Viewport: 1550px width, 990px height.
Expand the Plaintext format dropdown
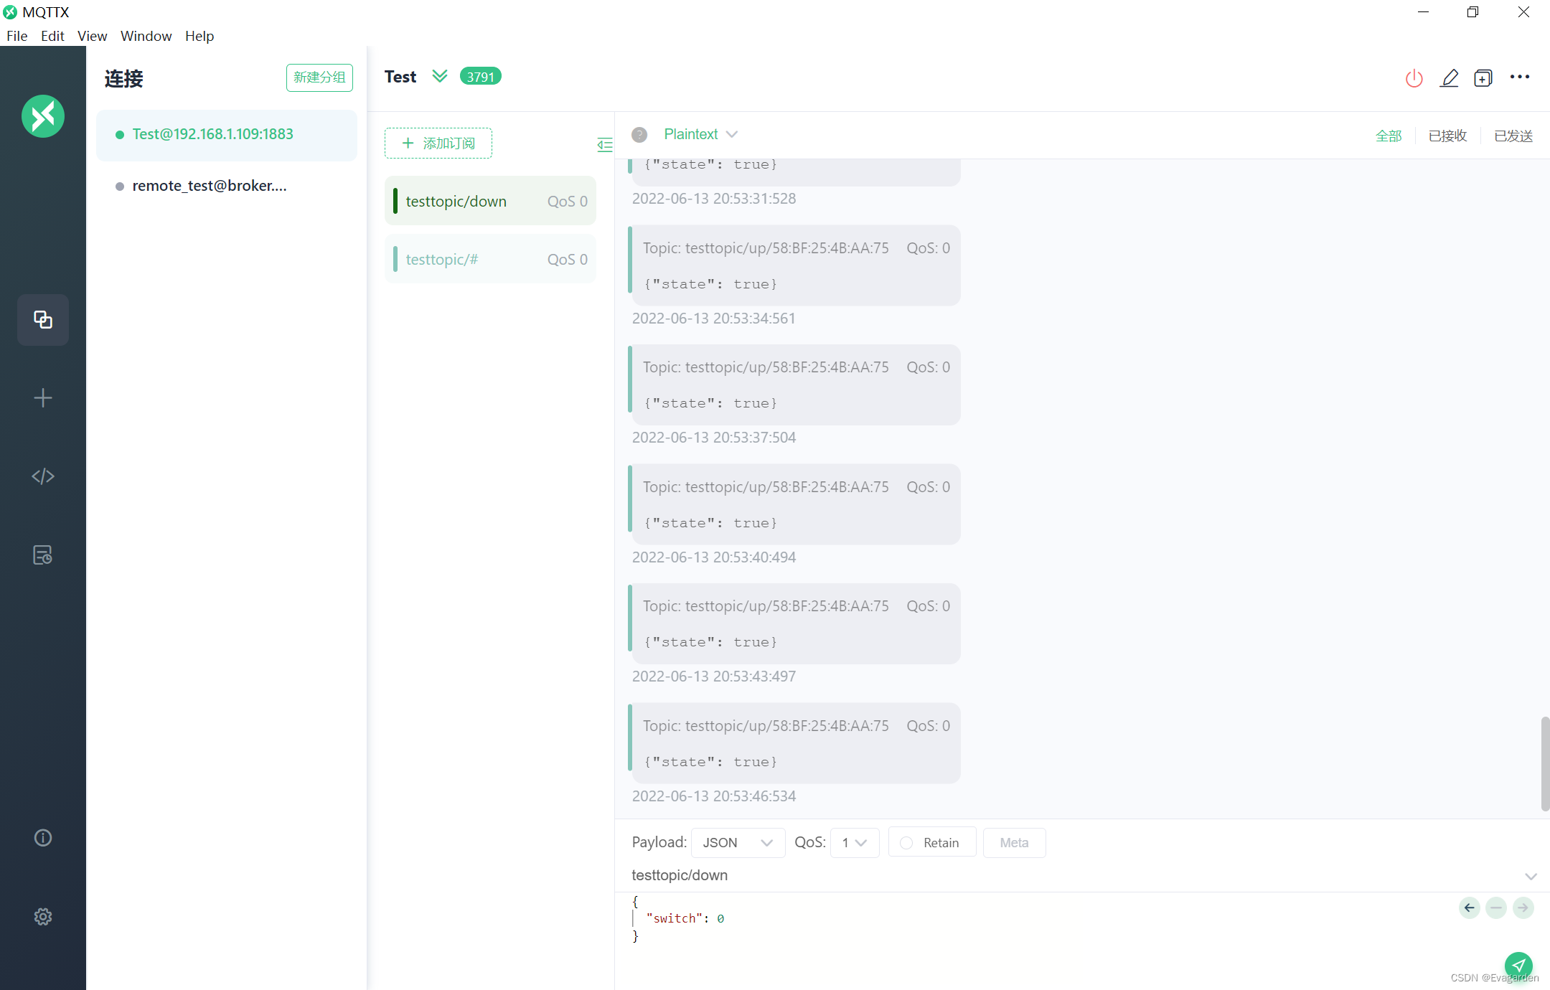(x=700, y=134)
